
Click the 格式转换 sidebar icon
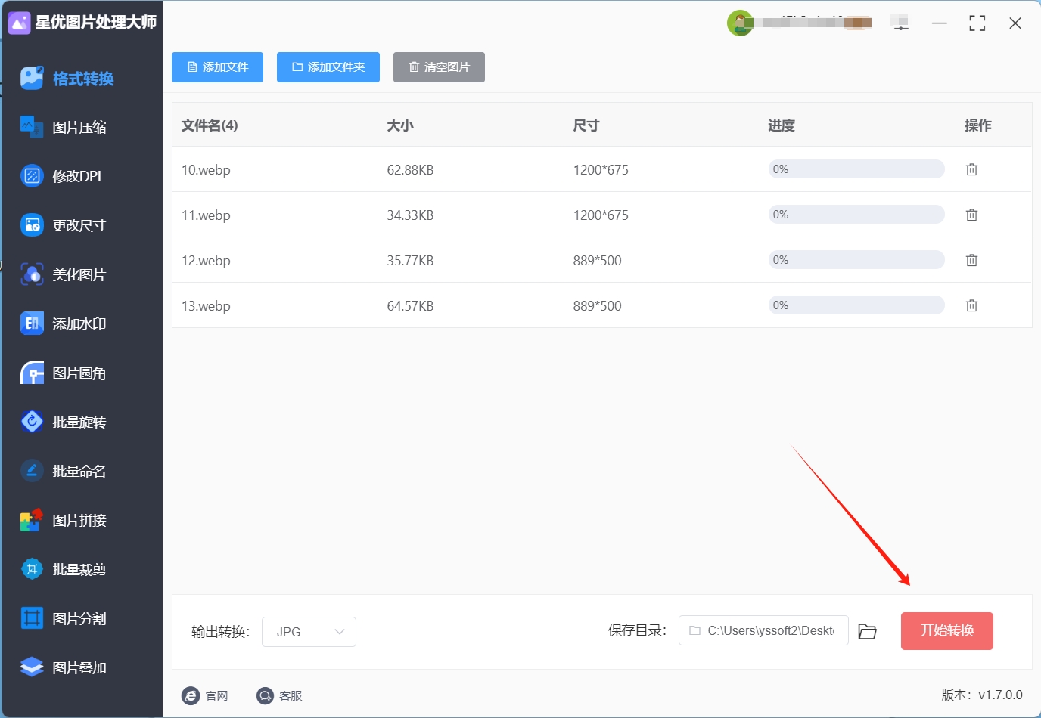(32, 78)
